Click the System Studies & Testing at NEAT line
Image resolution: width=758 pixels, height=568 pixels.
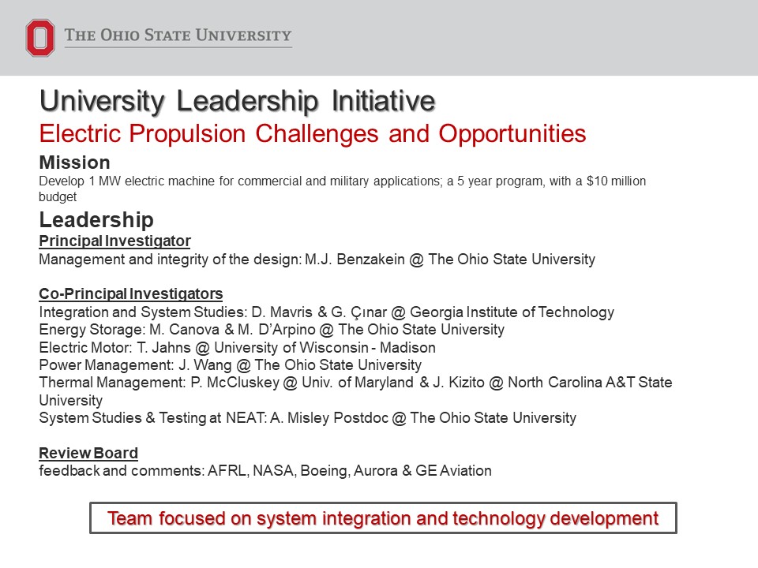coord(307,418)
